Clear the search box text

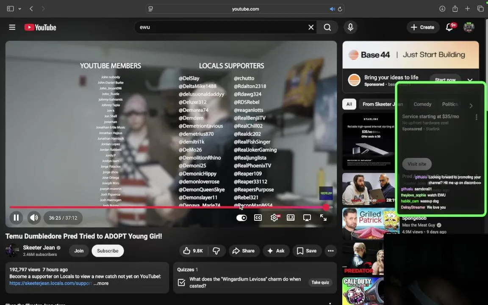click(x=311, y=28)
